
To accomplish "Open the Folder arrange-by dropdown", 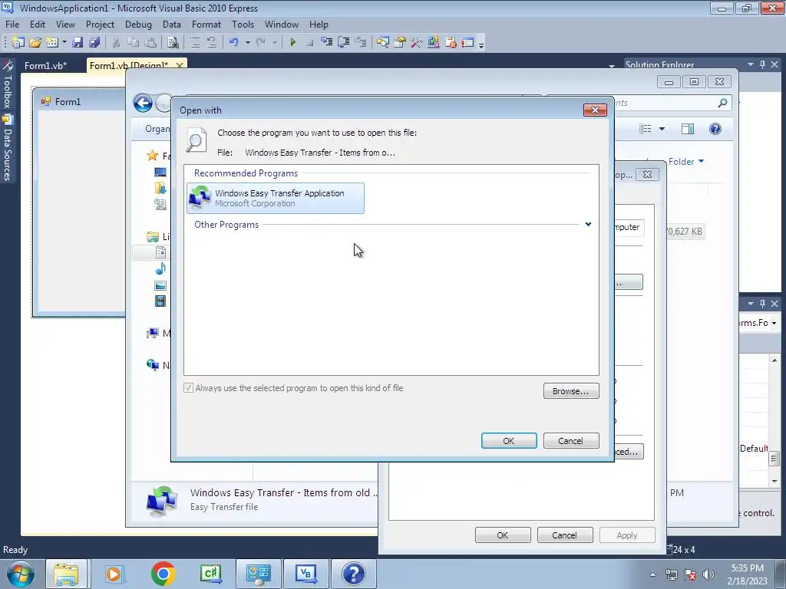I will pyautogui.click(x=686, y=161).
